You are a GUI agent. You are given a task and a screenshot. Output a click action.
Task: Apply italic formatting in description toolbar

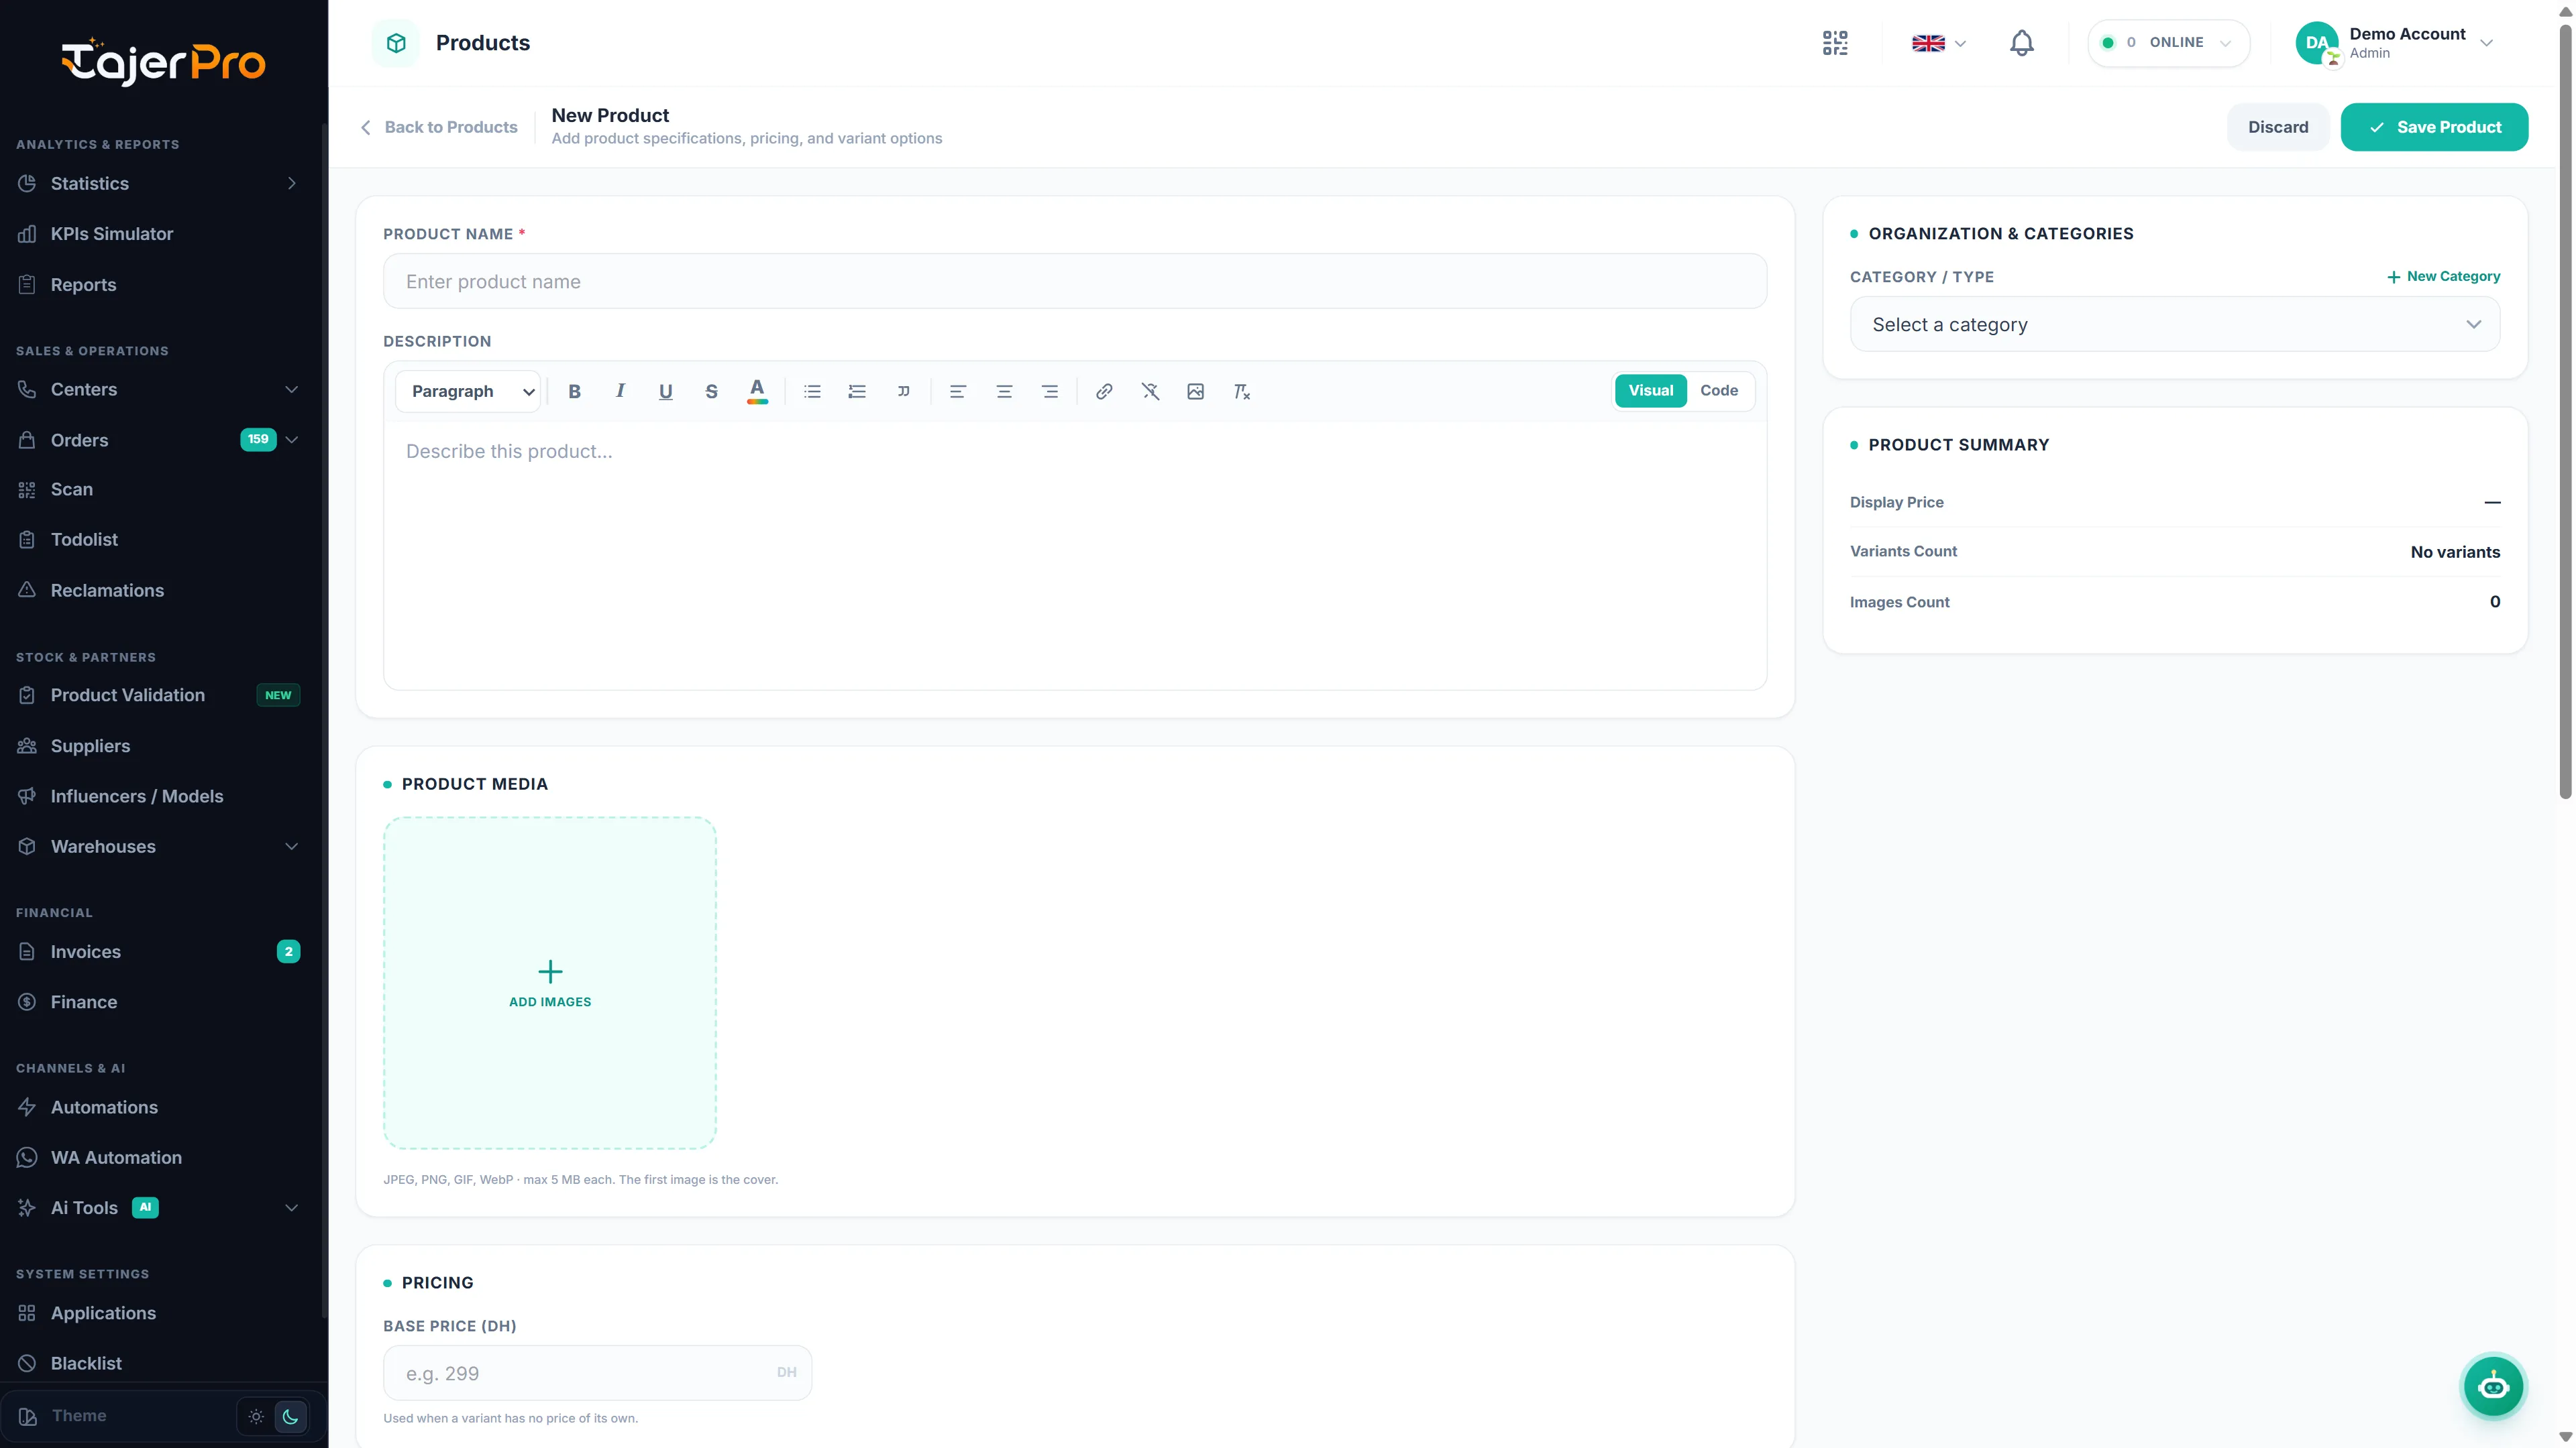pos(620,391)
